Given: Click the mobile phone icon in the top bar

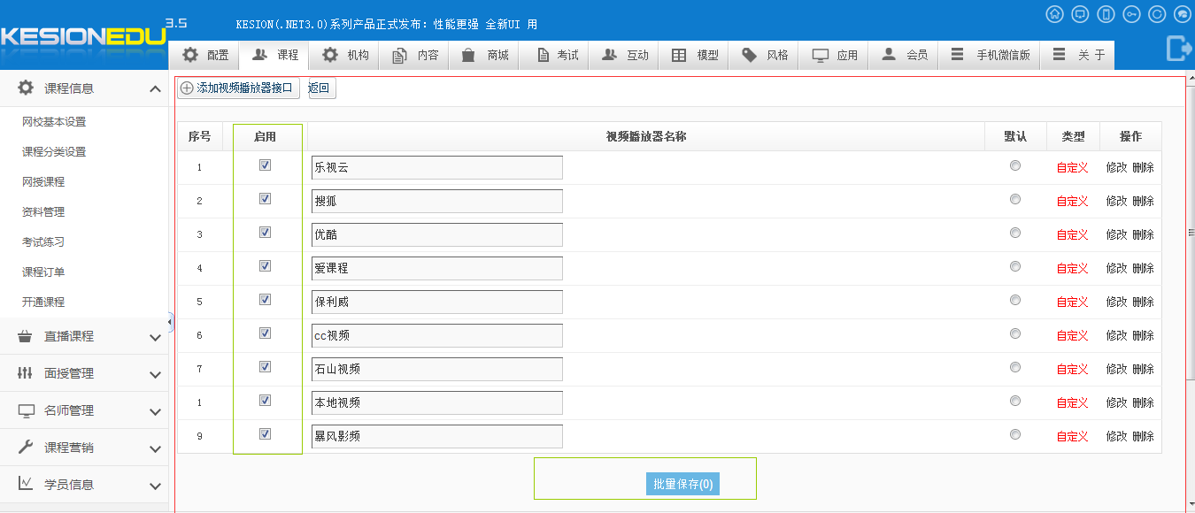Looking at the screenshot, I should click(1106, 14).
